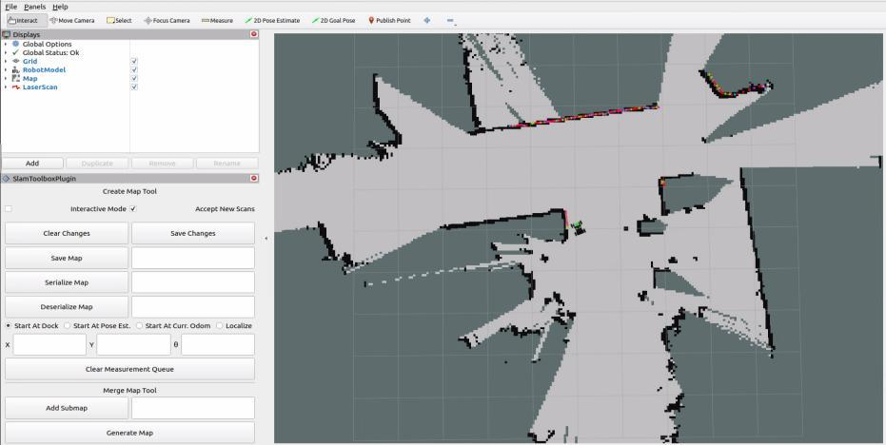The width and height of the screenshot is (886, 445).
Task: Click the LaserScan display icon
Action: pos(16,87)
